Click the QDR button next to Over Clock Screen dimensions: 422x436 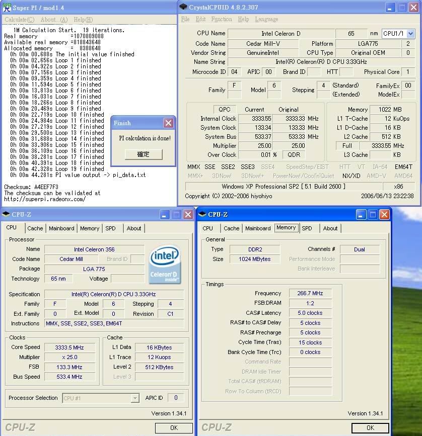click(293, 155)
